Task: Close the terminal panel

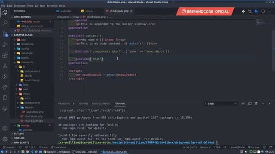Action: (x=269, y=104)
